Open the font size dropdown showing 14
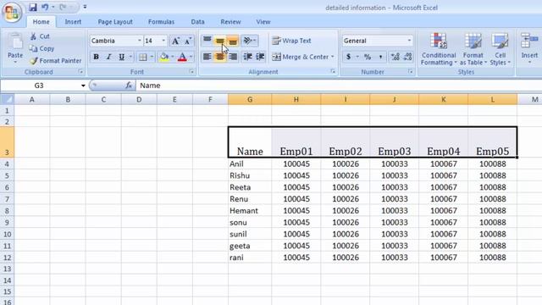 (163, 41)
